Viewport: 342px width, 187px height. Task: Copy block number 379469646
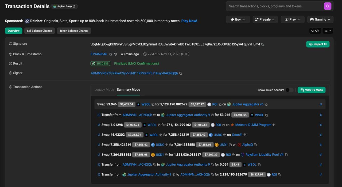point(110,54)
